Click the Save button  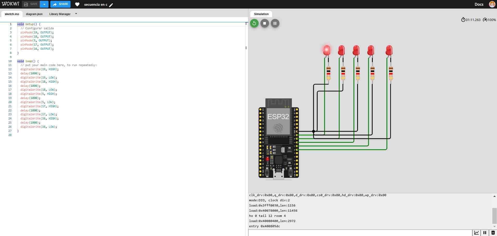pyautogui.click(x=31, y=4)
